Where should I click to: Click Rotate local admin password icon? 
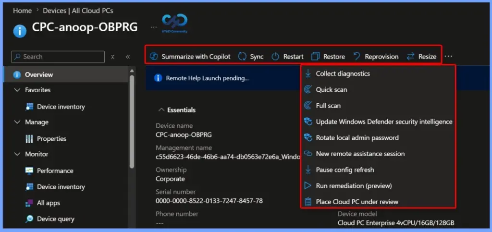point(308,138)
